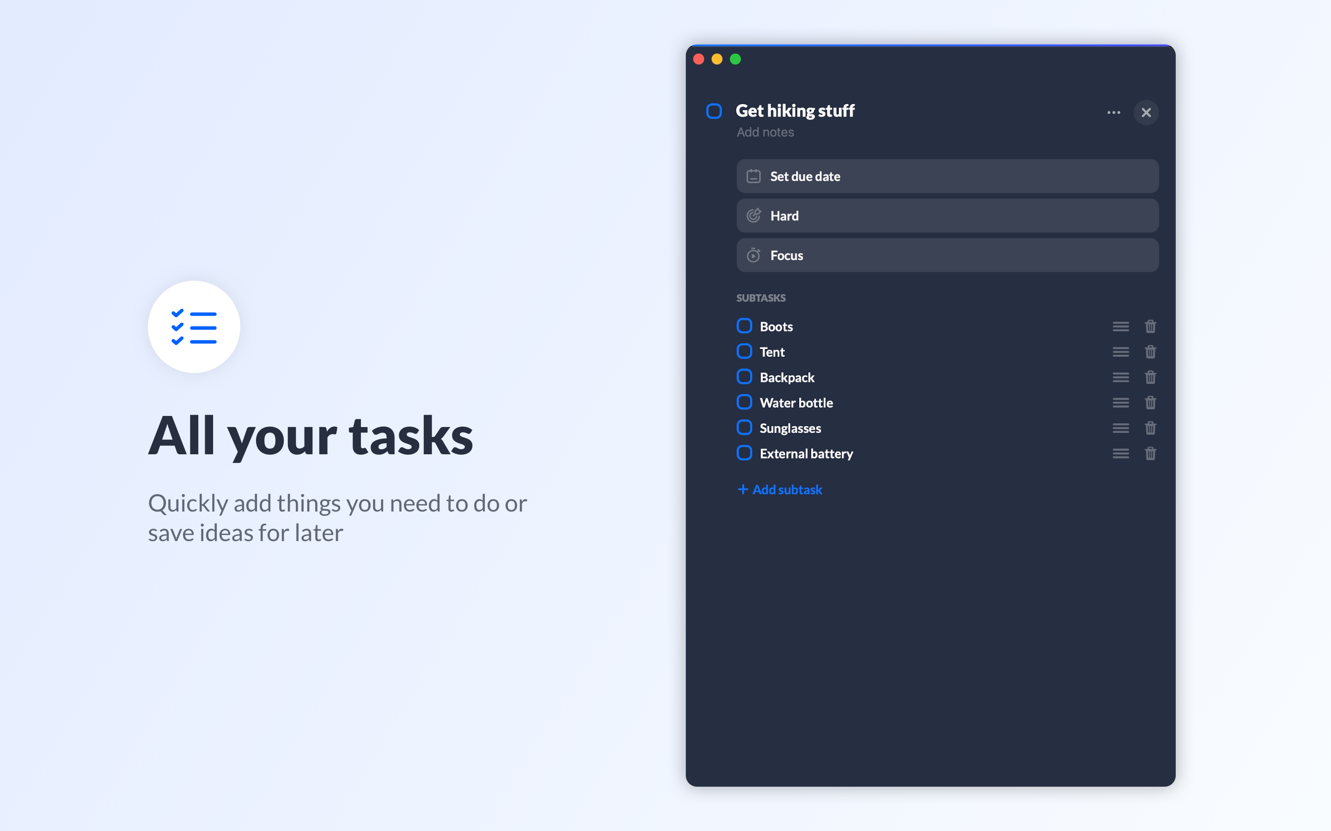Open the Set due date picker
The height and width of the screenshot is (831, 1331).
pyautogui.click(x=947, y=176)
